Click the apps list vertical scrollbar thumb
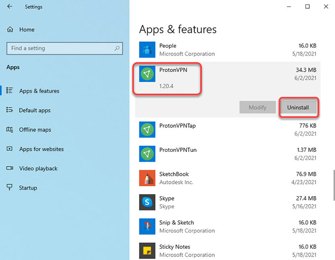 tap(334, 185)
